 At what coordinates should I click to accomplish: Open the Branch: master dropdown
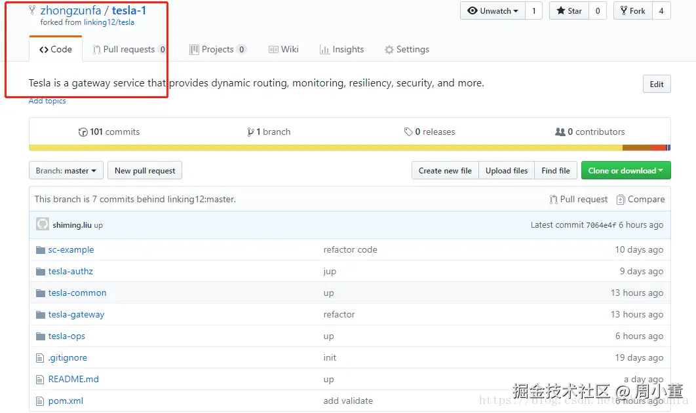66,171
